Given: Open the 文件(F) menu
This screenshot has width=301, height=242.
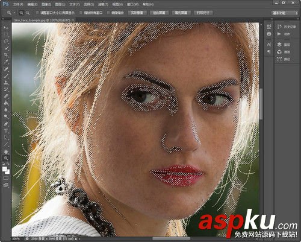Looking at the screenshot, I should pyautogui.click(x=18, y=4).
